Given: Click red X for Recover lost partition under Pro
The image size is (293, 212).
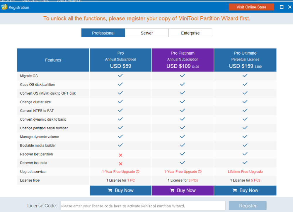Looking at the screenshot, I should [120, 155].
